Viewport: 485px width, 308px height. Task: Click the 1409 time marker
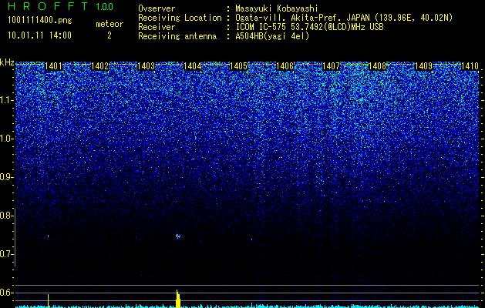(x=423, y=66)
